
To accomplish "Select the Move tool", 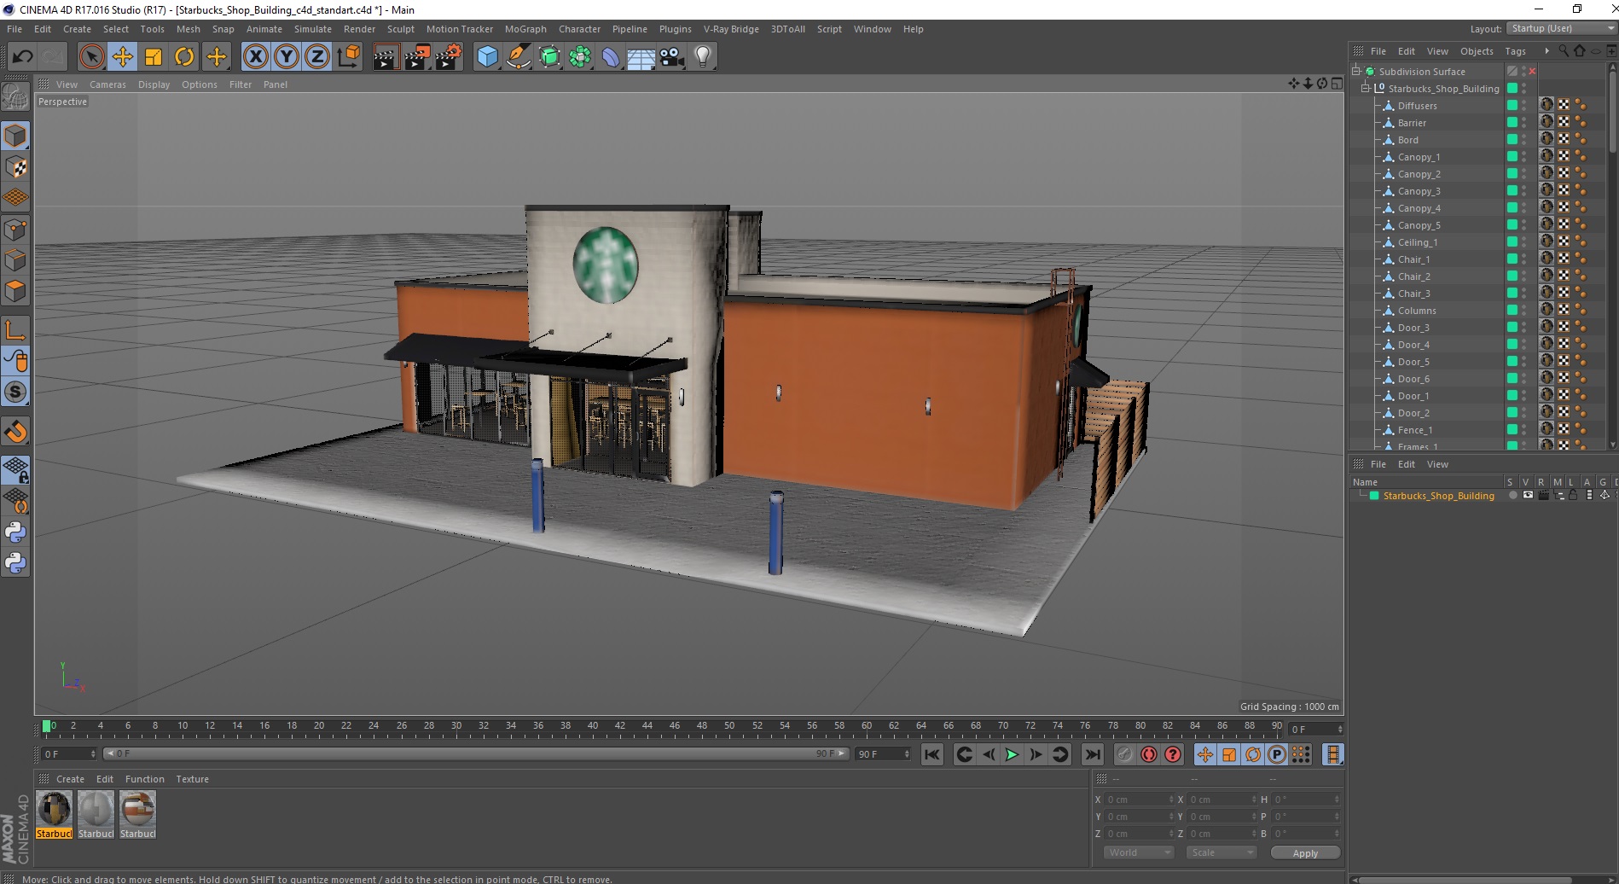I will [123, 57].
